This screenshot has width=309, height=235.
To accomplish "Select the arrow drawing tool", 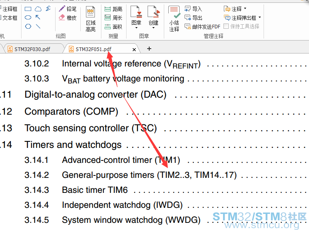I will pyautogui.click(x=38, y=17).
